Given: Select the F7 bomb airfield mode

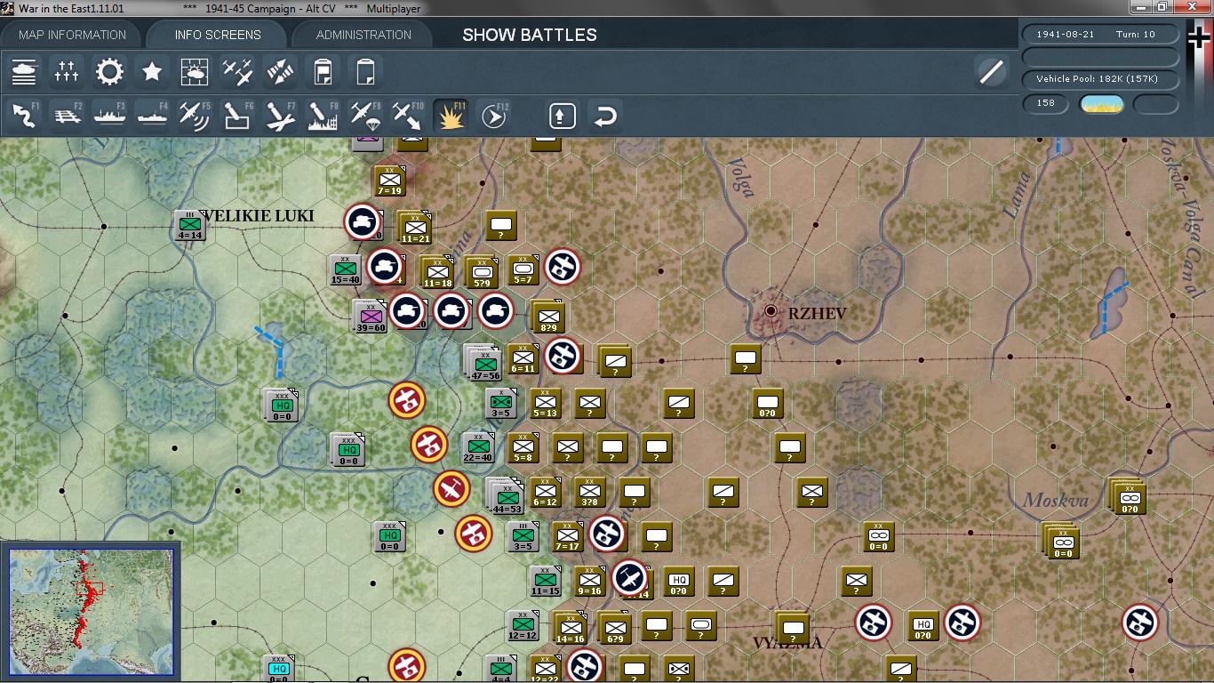Looking at the screenshot, I should (280, 116).
